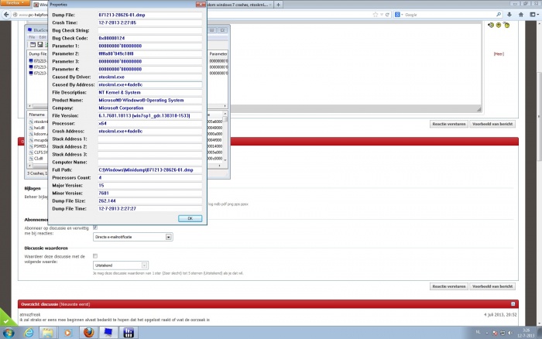
Task: Switch to Firefox via the taskbar icon
Action: pos(88,333)
